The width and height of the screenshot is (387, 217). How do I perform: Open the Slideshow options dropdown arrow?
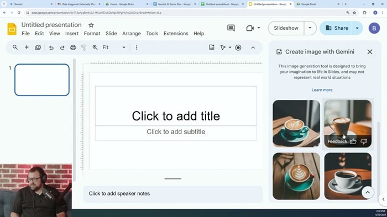point(310,28)
